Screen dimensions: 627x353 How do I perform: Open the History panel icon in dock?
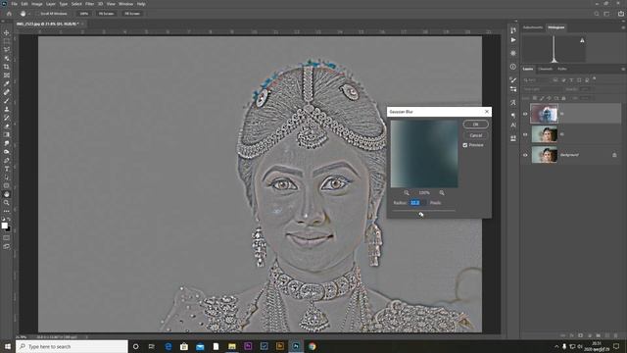pos(513,30)
